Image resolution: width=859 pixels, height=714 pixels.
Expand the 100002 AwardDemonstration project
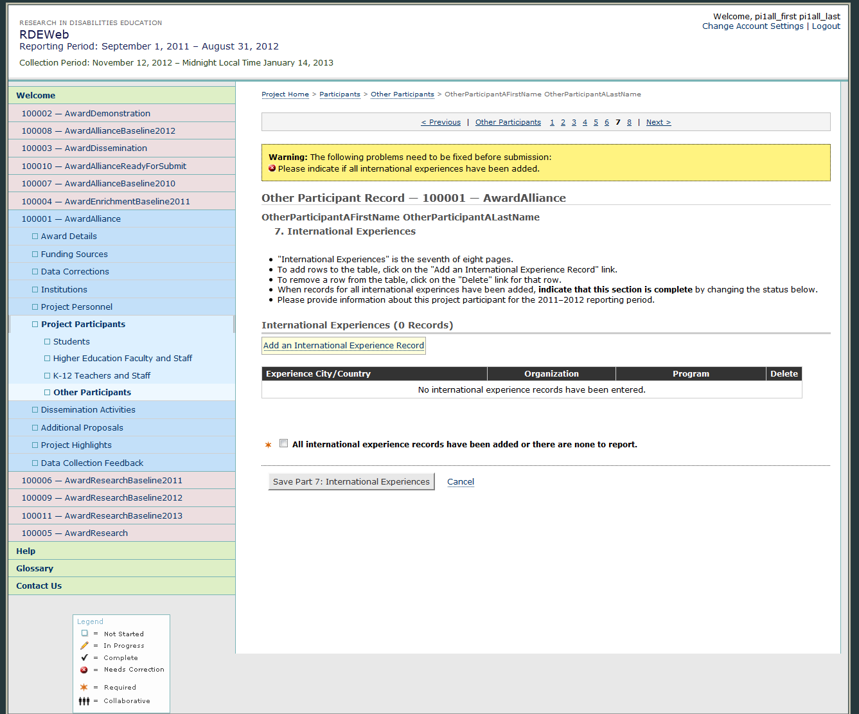click(x=85, y=113)
